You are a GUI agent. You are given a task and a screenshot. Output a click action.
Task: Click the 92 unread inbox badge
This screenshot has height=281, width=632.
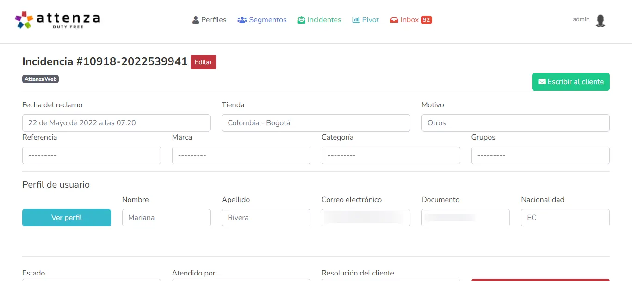click(426, 20)
